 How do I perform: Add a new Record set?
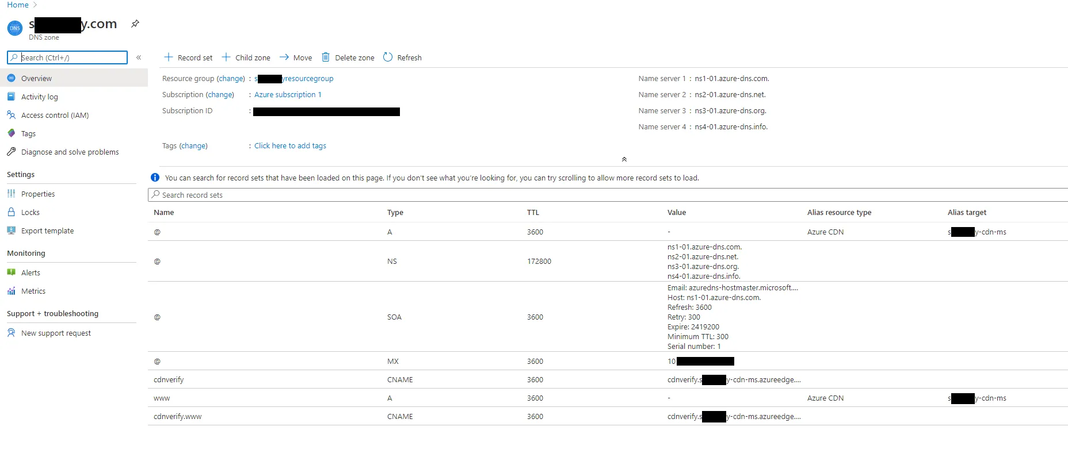pyautogui.click(x=188, y=57)
